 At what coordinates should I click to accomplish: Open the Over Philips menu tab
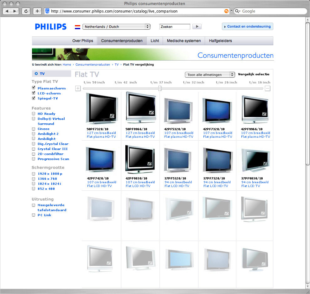(x=83, y=41)
